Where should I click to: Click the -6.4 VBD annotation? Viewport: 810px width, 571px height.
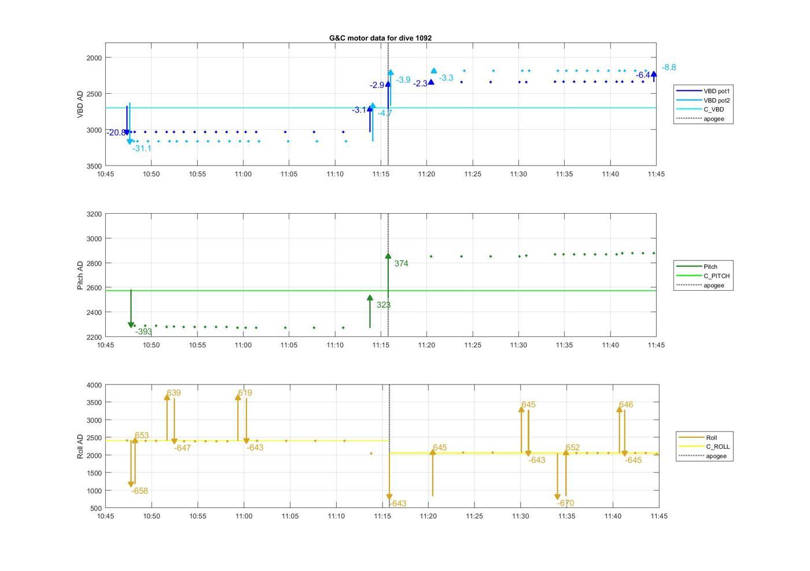(x=643, y=75)
